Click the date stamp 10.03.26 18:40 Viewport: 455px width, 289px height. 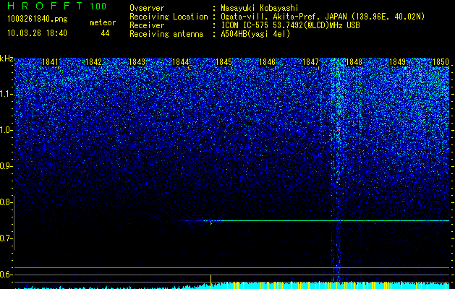tap(37, 33)
